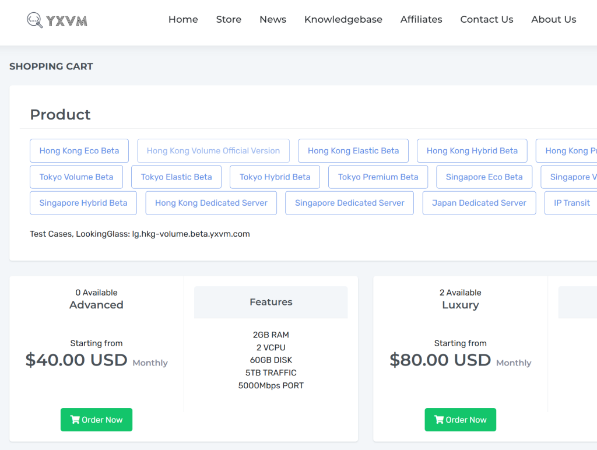This screenshot has height=450, width=597.
Task: Open the Contact Us page
Action: point(487,19)
